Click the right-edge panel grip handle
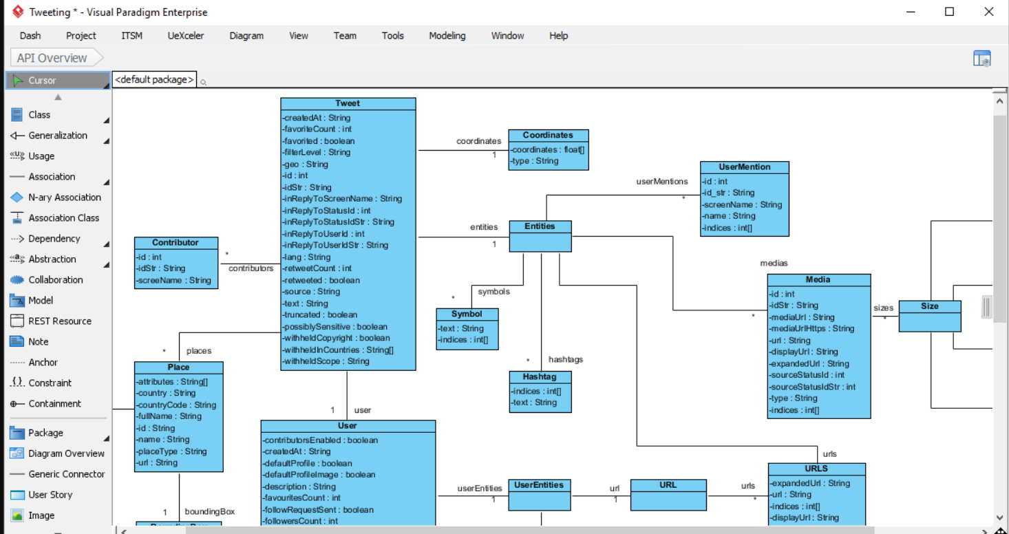The image size is (1009, 534). pyautogui.click(x=986, y=306)
